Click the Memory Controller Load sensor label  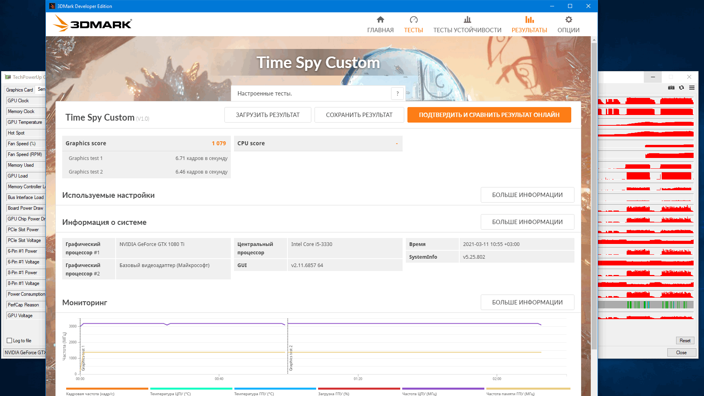tap(26, 187)
